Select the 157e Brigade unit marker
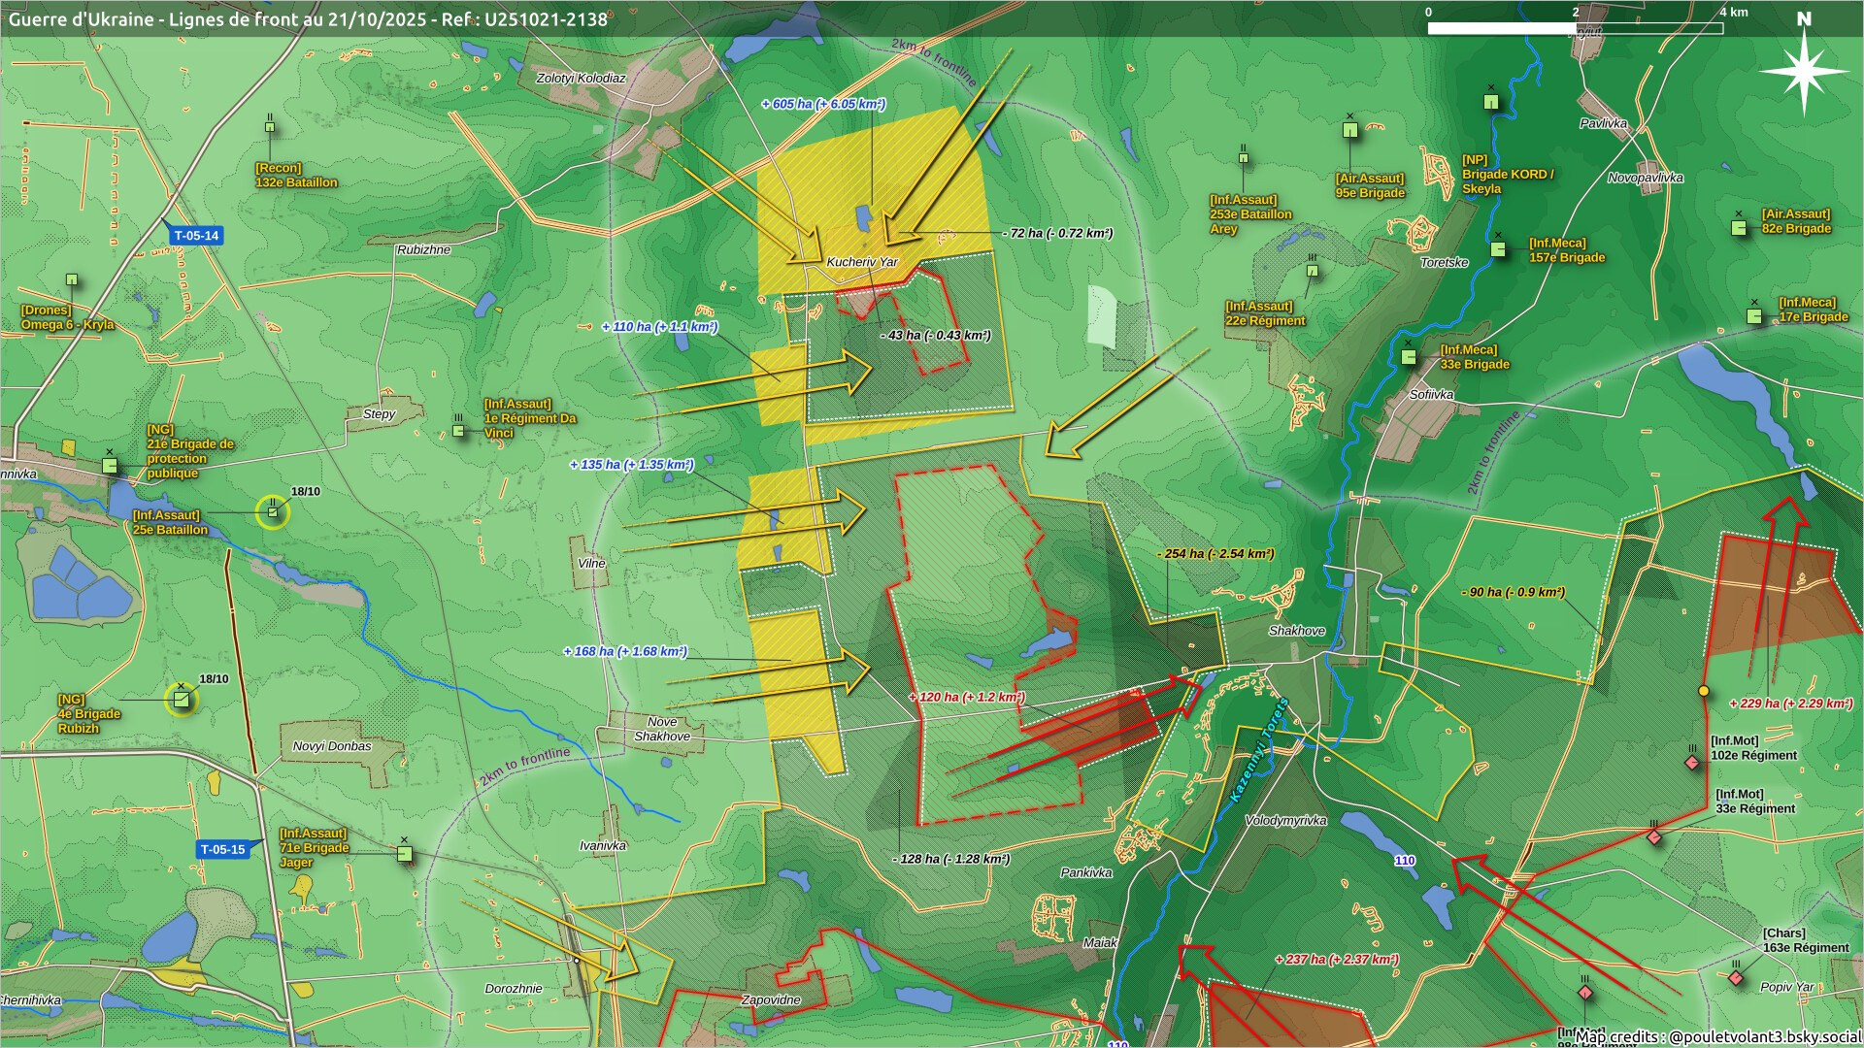1864x1048 pixels. [x=1498, y=249]
